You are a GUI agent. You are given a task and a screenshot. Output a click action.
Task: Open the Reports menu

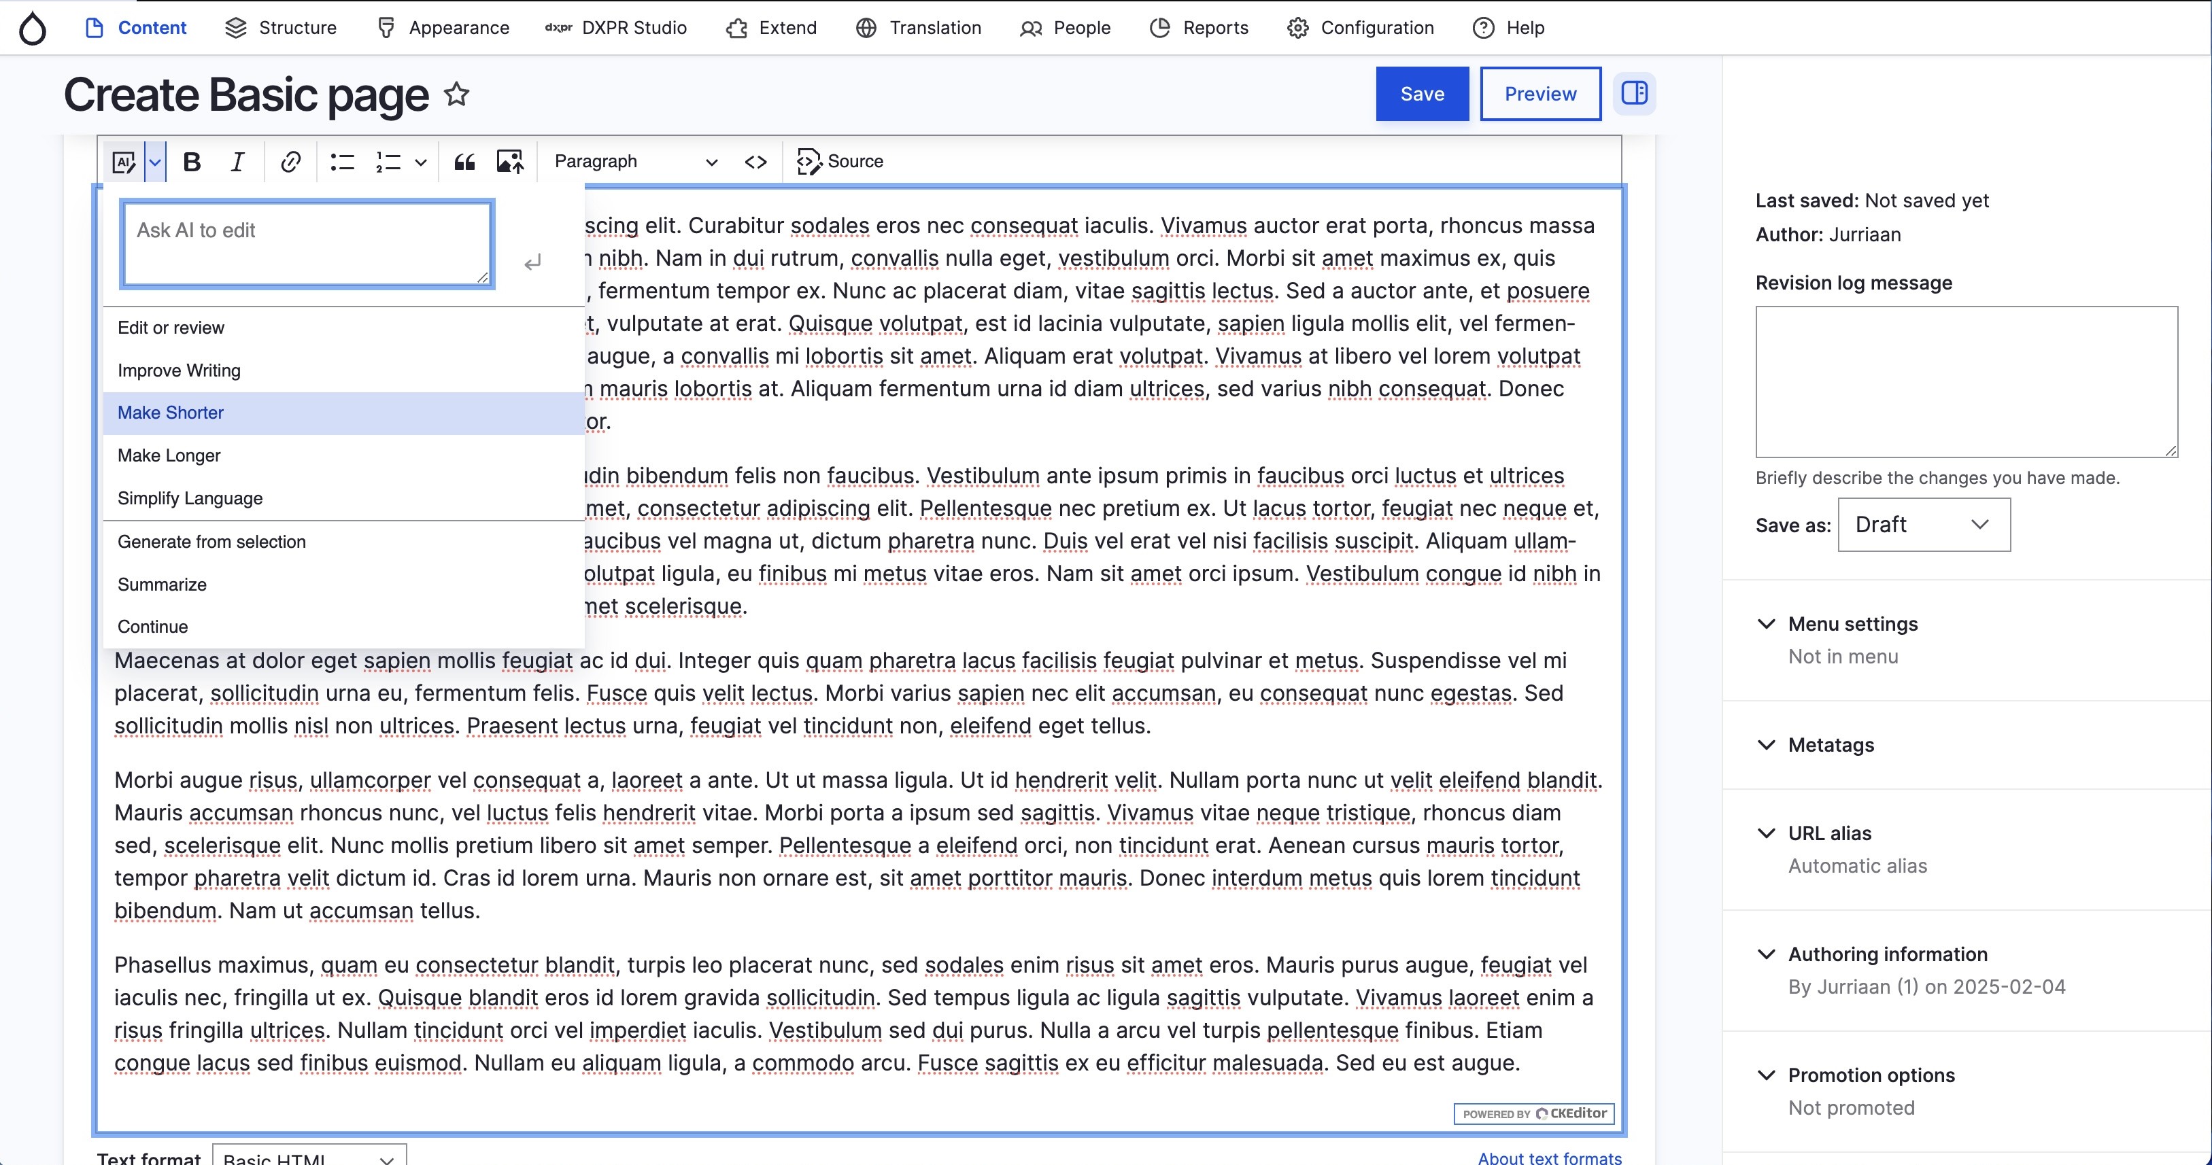(x=1199, y=27)
